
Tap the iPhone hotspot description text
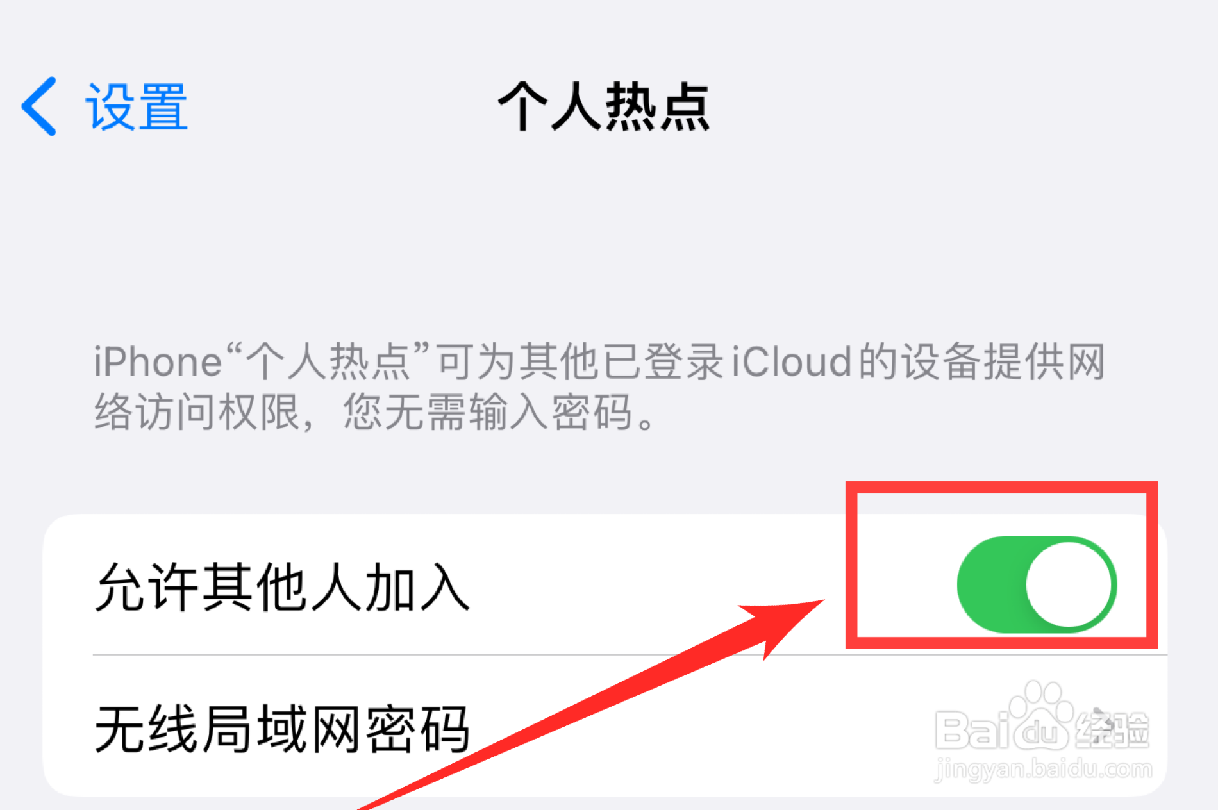[x=599, y=386]
